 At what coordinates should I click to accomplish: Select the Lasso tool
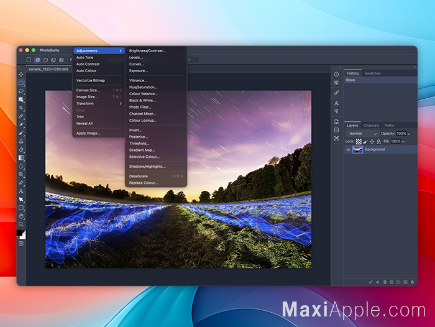(21, 91)
